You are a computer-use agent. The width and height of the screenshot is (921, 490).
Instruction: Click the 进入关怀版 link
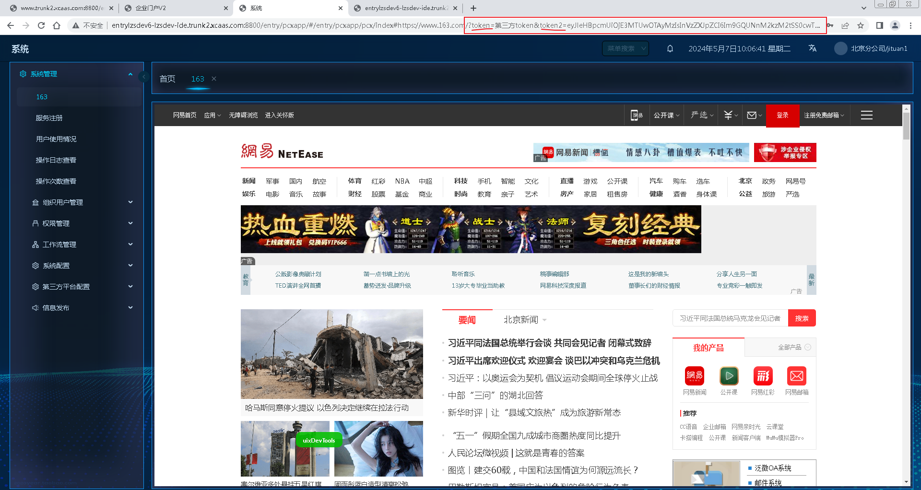point(279,115)
